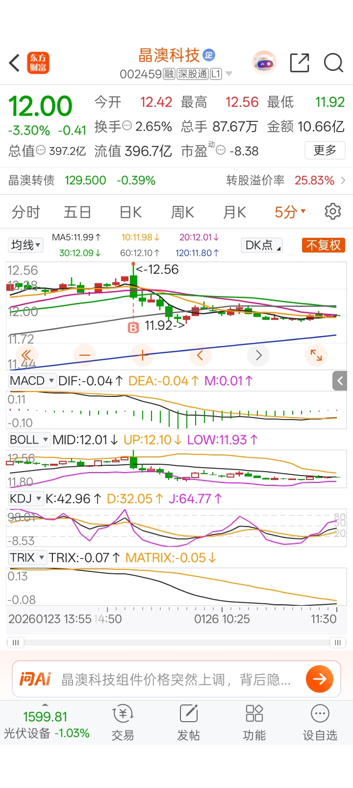Toggle the 不复权 adjustment button
The image size is (353, 788).
click(x=324, y=245)
